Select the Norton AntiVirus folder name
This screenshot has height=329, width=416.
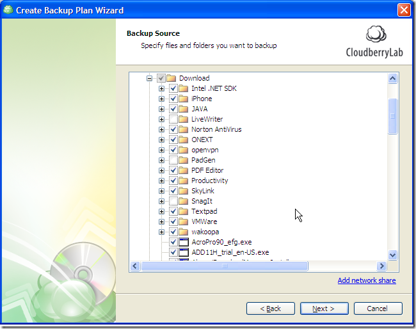pyautogui.click(x=216, y=129)
